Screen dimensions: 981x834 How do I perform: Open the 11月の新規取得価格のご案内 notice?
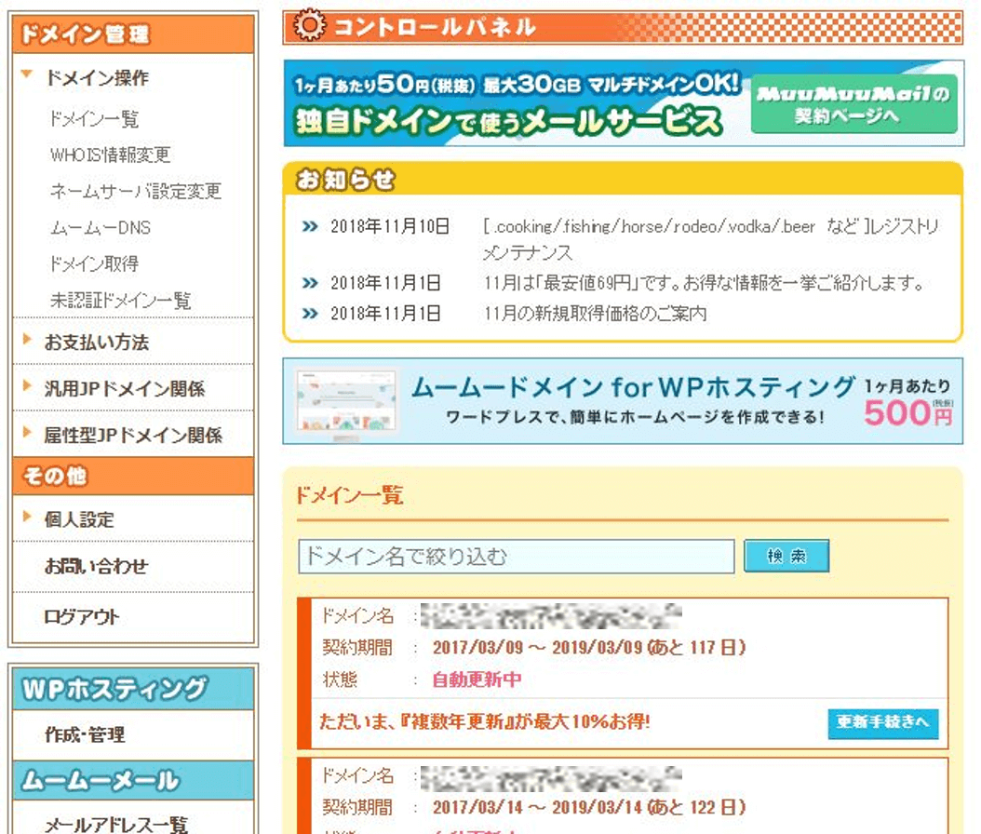pos(596,314)
